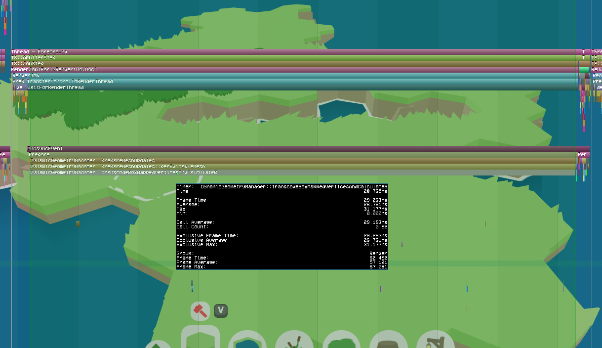
Task: Select the OnAsyncEvent profiler bar
Action: [x=308, y=149]
